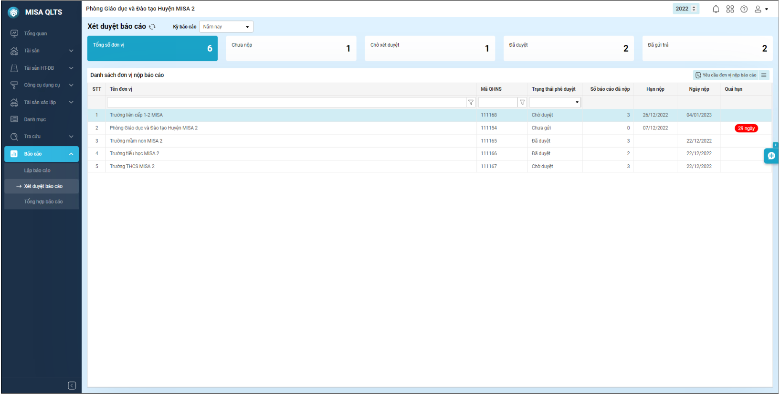Click the Tên đơn vị filter input field
The image size is (780, 395).
286,102
